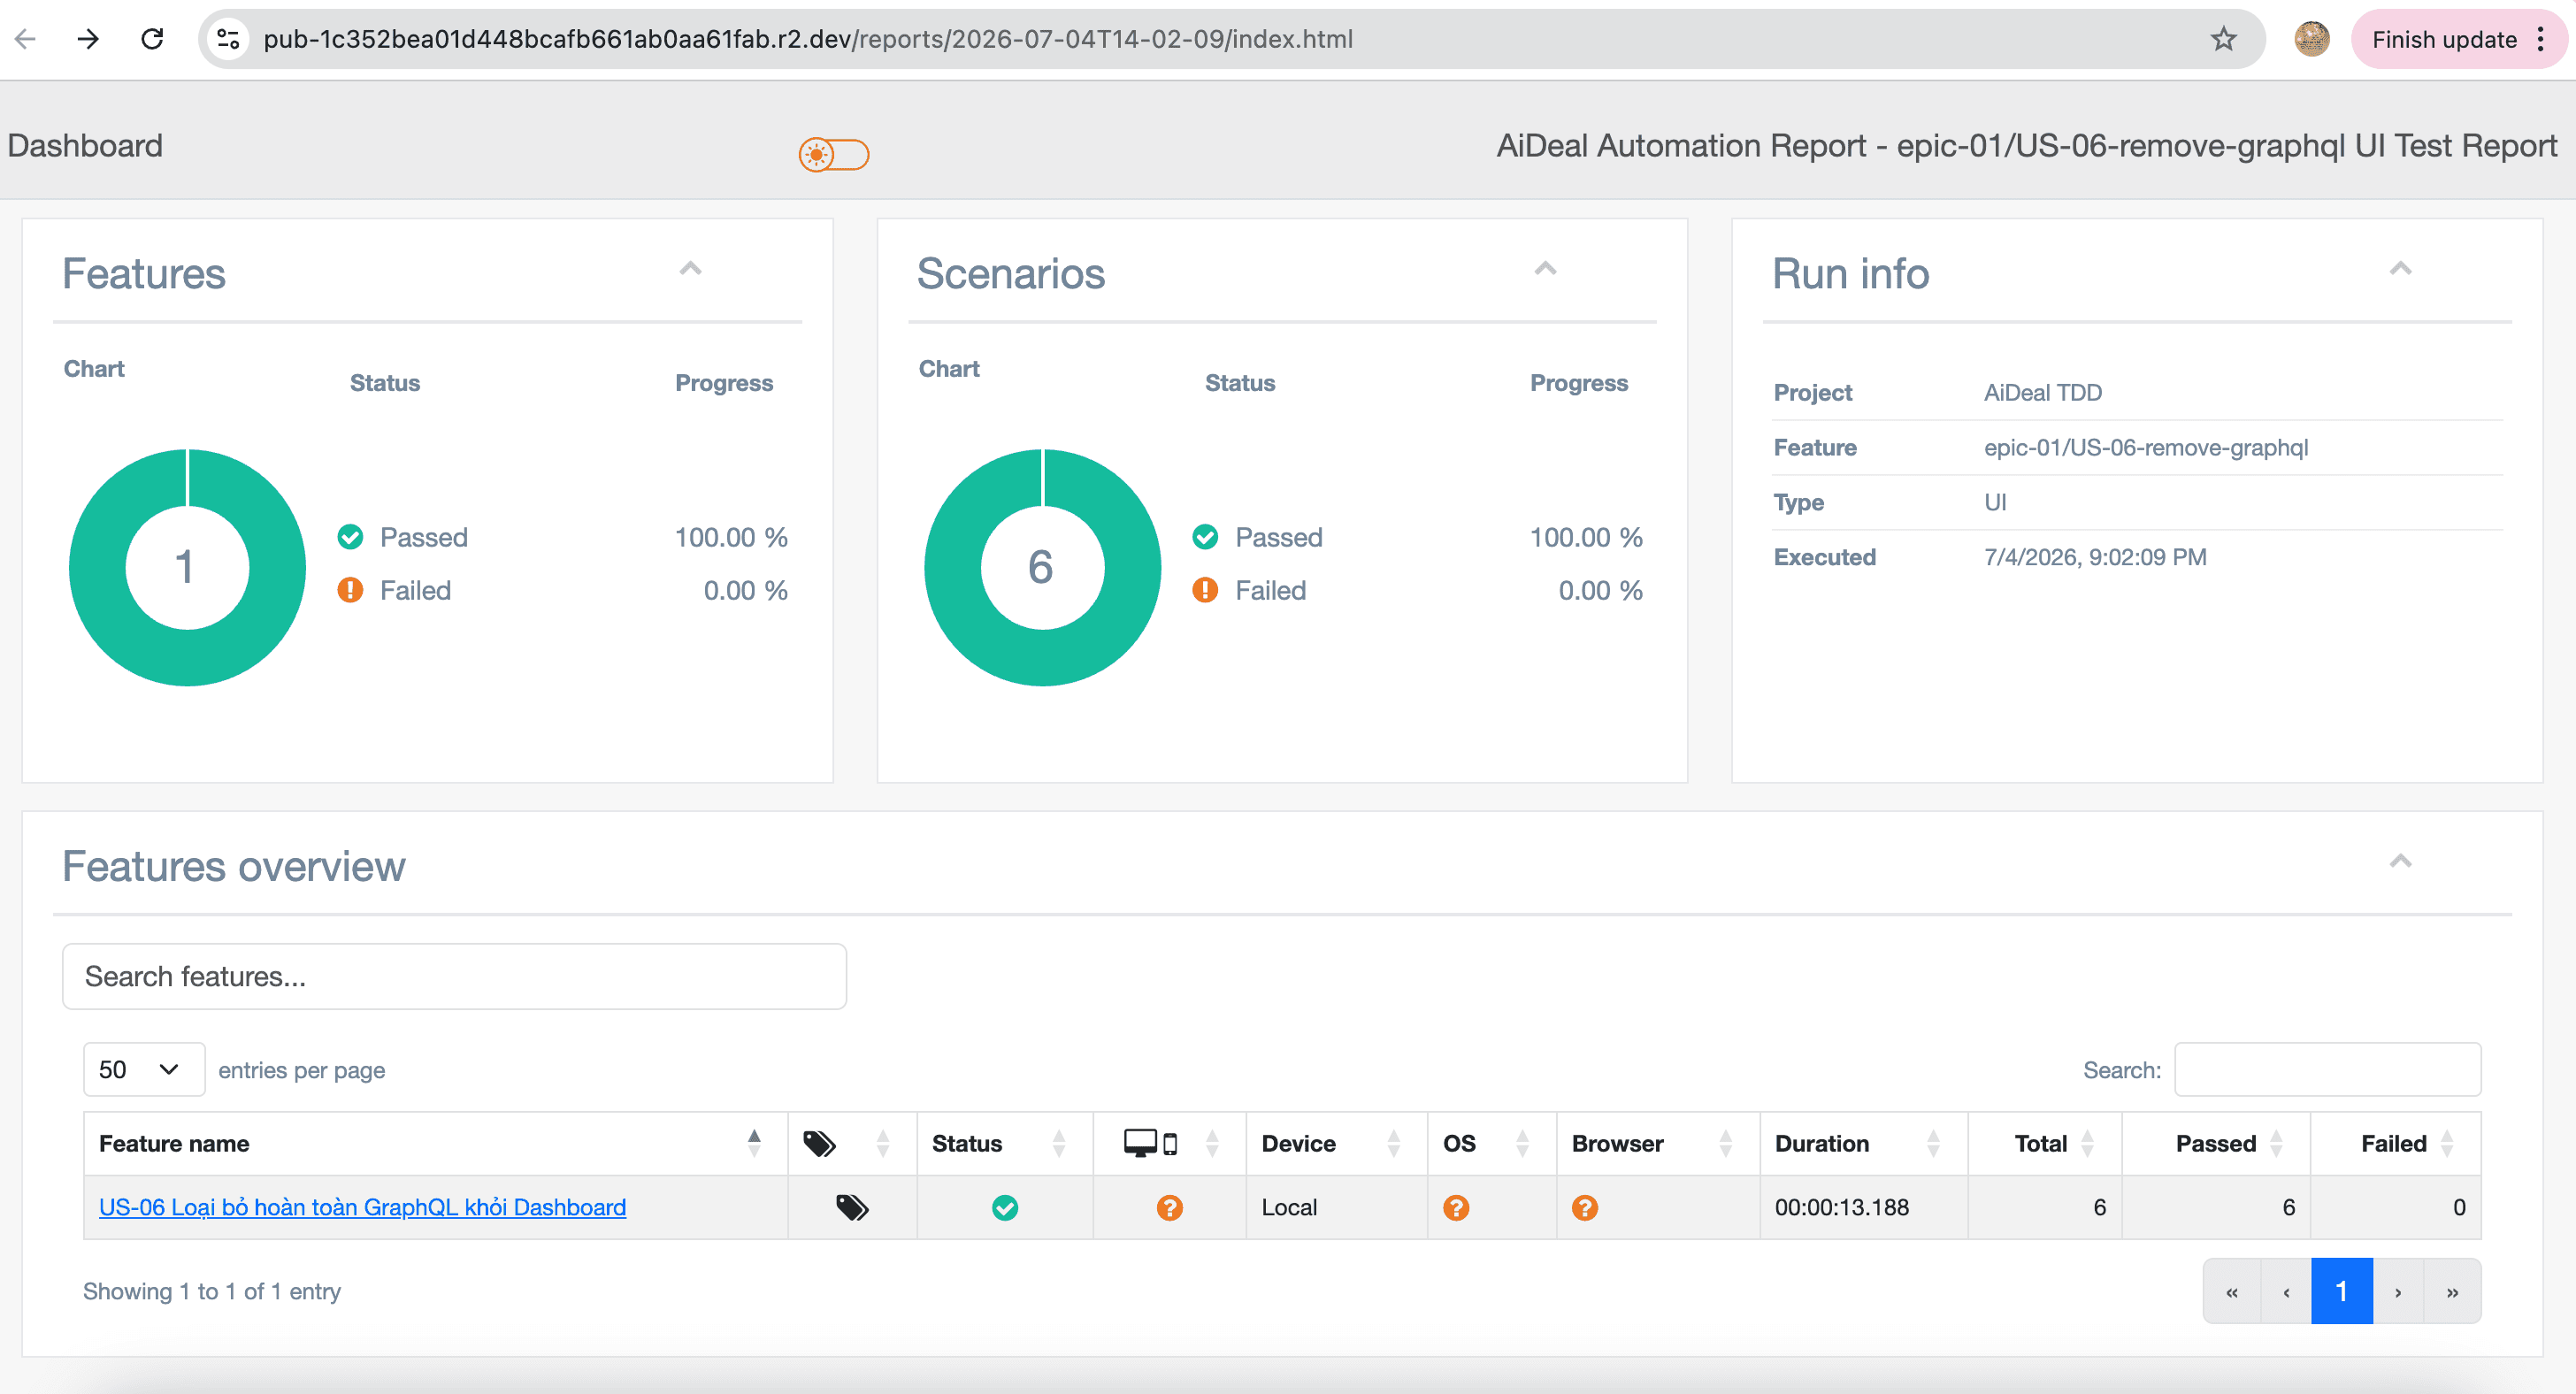The height and width of the screenshot is (1394, 2576).
Task: Focus the Search features input
Action: (454, 976)
